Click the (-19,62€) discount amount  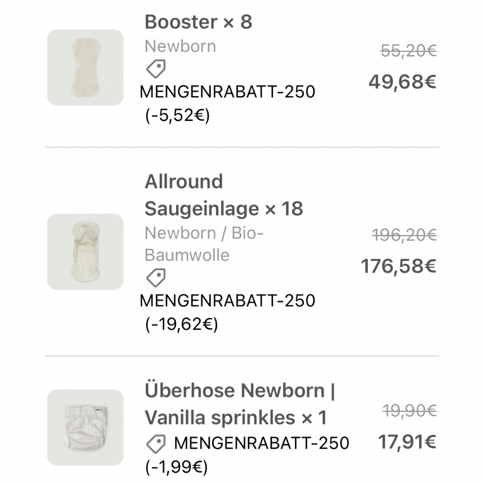click(x=181, y=324)
